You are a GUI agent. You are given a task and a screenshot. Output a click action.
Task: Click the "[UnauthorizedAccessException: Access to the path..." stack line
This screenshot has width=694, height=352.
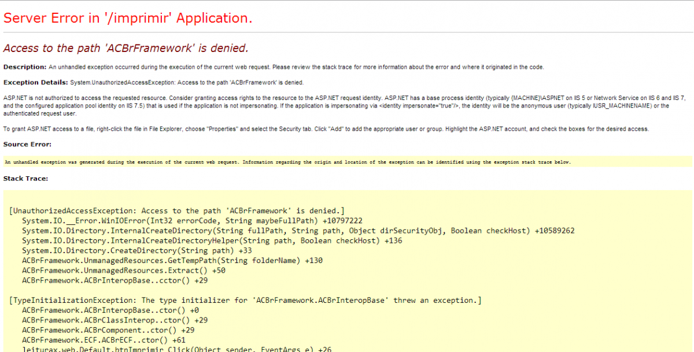177,211
